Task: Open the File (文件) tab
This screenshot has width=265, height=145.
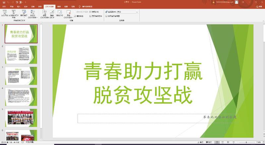Action: [4, 6]
